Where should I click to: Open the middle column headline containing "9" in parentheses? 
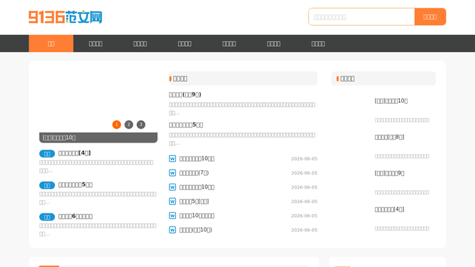pyautogui.click(x=185, y=95)
